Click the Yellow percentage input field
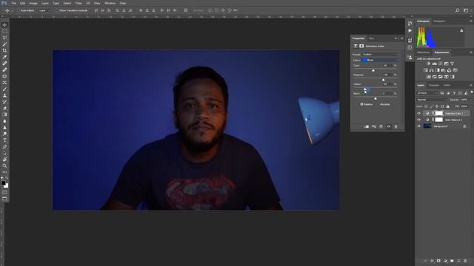The image size is (474, 266). pyautogui.click(x=387, y=84)
